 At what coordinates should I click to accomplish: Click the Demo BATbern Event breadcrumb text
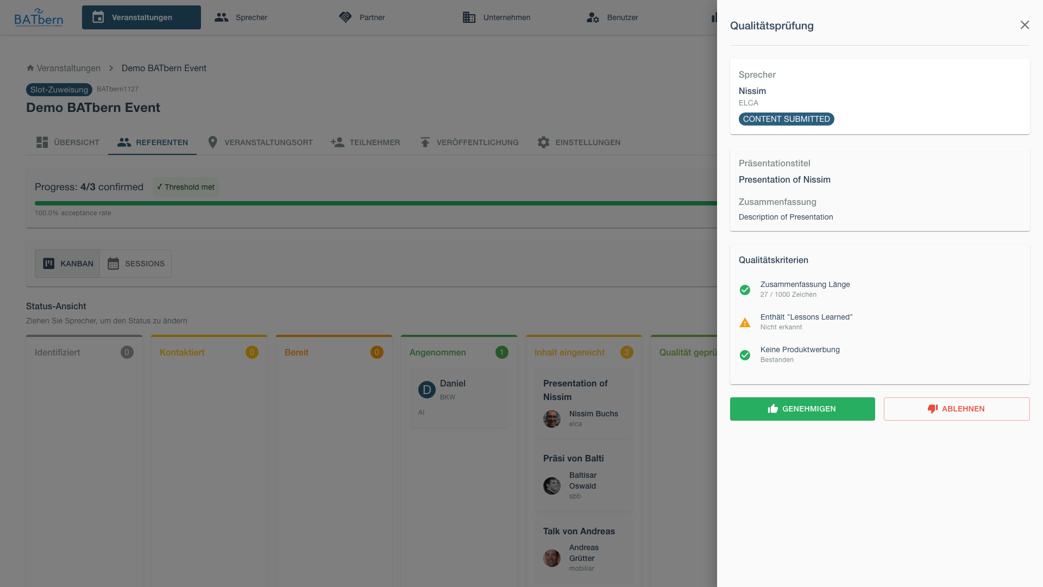tap(164, 68)
